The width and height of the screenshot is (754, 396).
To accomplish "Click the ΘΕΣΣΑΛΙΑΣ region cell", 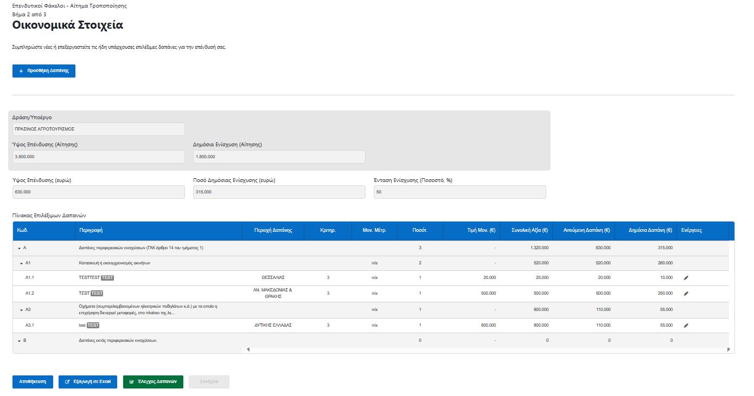I will 273,278.
